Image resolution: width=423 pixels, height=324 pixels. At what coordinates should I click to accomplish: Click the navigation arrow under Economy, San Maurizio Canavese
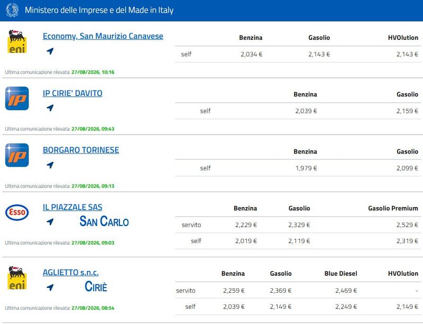[50, 51]
